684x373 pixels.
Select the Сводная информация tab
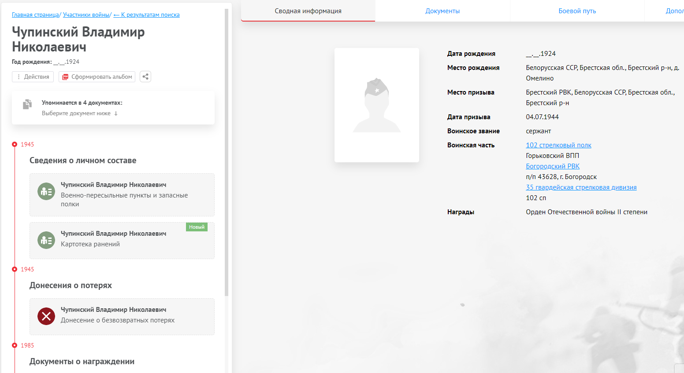[x=308, y=11]
